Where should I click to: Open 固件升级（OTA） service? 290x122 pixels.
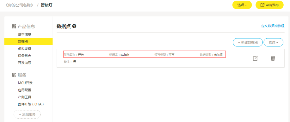(31, 104)
